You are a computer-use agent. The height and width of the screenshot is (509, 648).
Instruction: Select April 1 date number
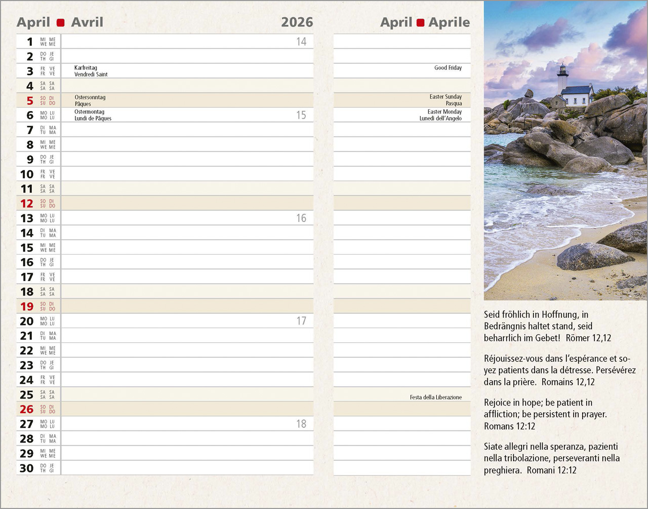[x=30, y=42]
